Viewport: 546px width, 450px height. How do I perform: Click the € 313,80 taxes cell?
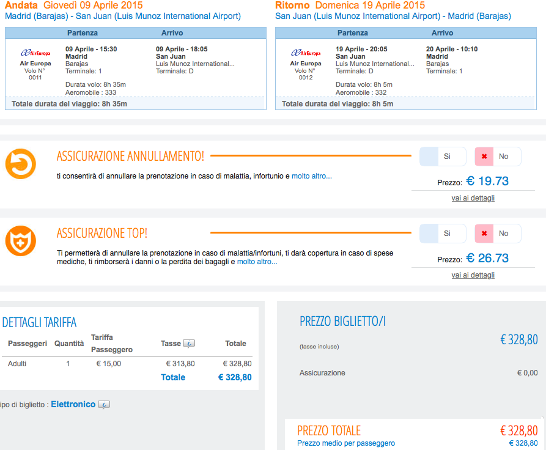[x=180, y=364]
